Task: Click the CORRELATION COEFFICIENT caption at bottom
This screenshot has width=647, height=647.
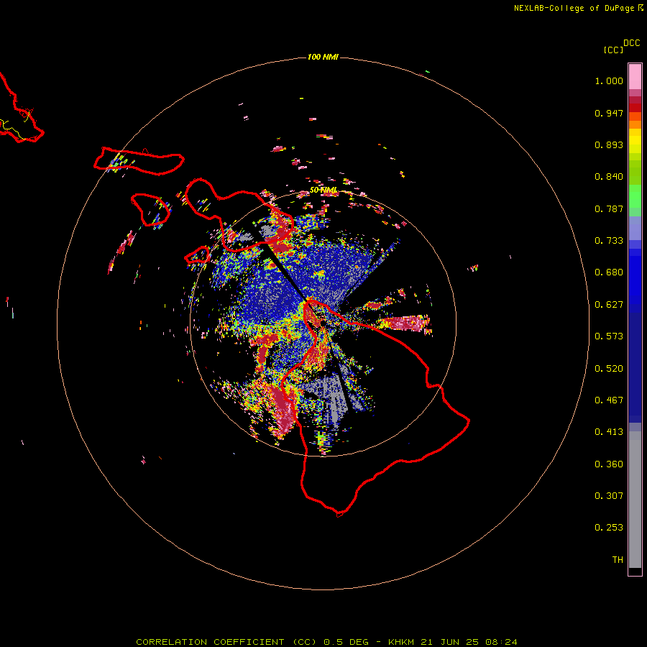Action: pos(326,642)
